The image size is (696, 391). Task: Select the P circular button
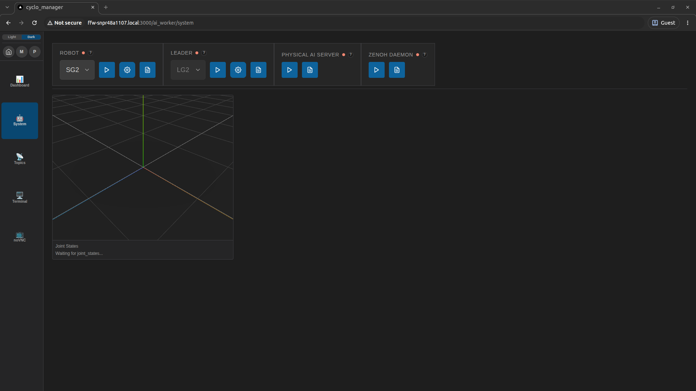coord(35,52)
